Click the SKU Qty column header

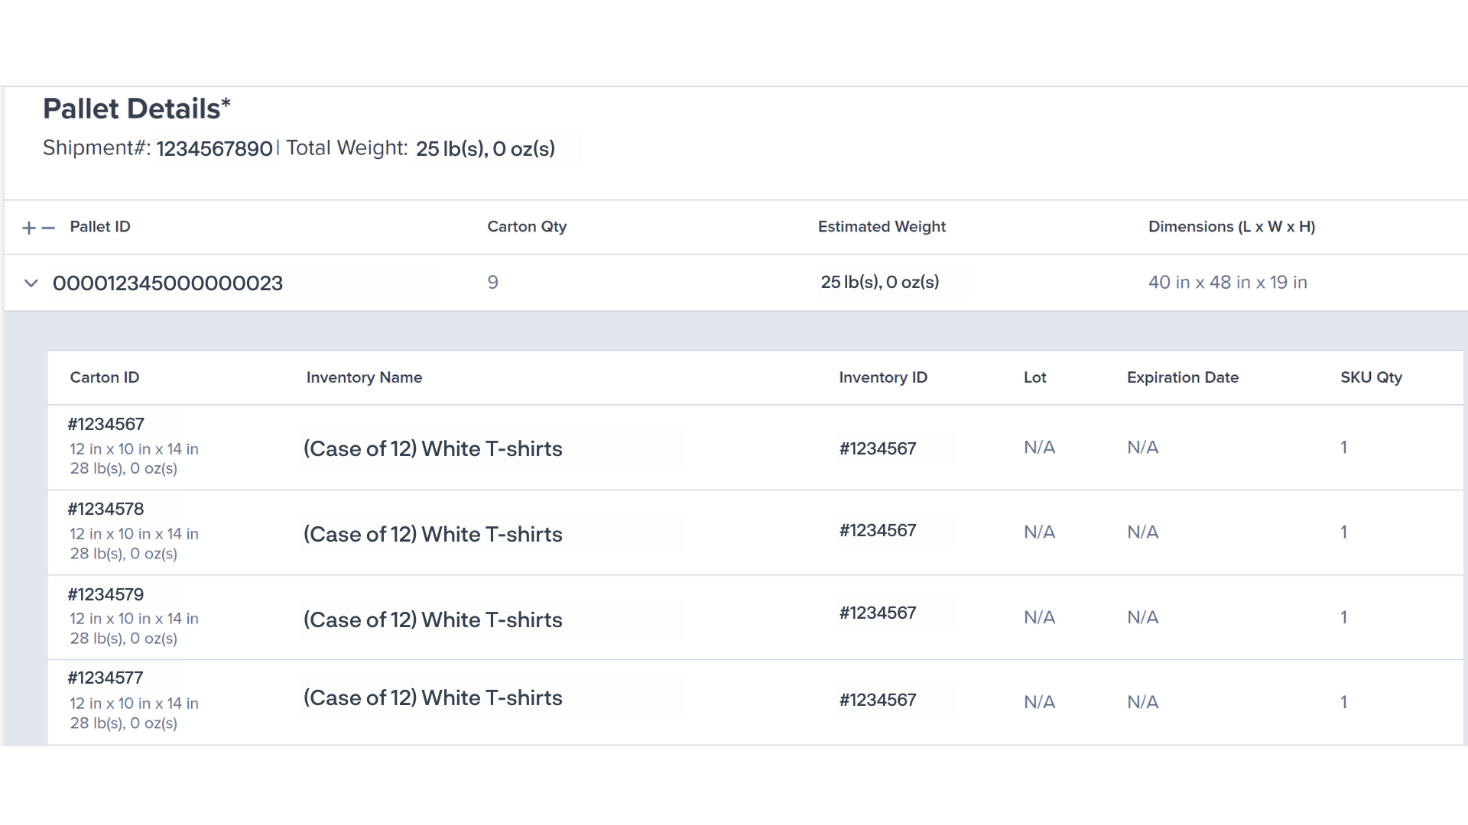point(1371,377)
